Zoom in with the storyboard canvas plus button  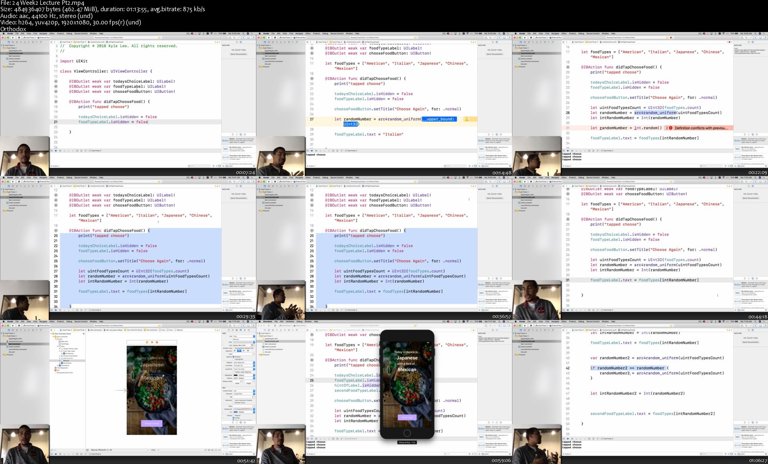159,450
